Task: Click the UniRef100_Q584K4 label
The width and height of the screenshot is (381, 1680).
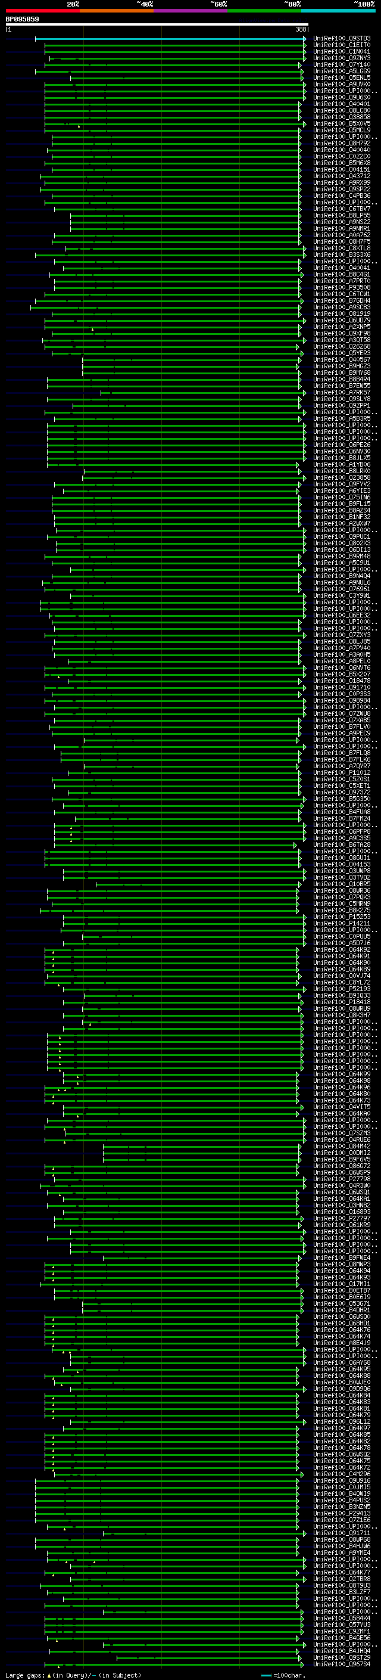Action: (x=342, y=1618)
